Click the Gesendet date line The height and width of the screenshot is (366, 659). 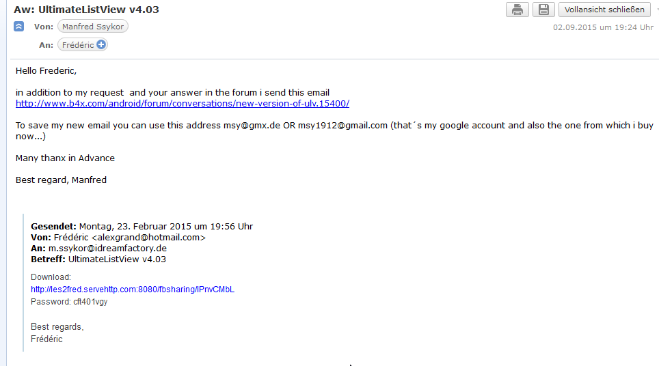pyautogui.click(x=142, y=227)
